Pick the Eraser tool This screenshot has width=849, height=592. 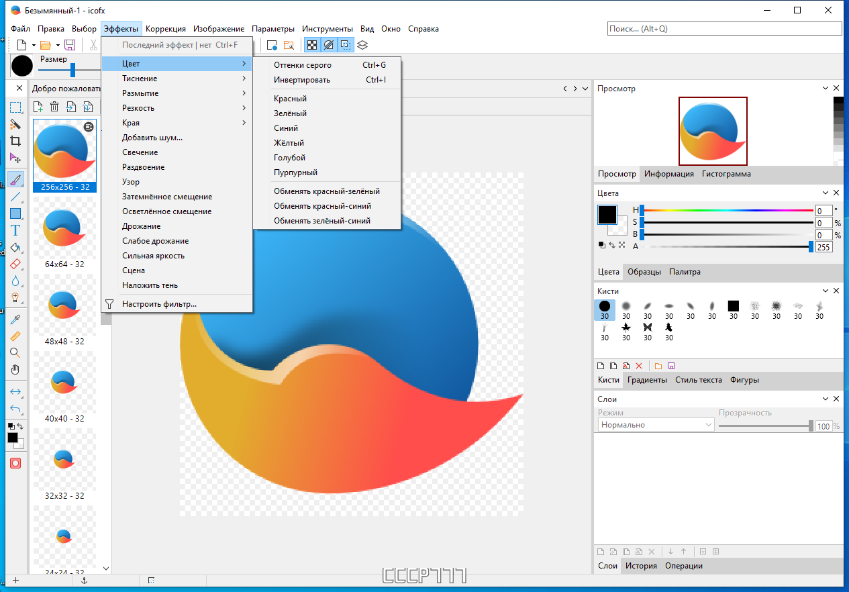pos(15,264)
